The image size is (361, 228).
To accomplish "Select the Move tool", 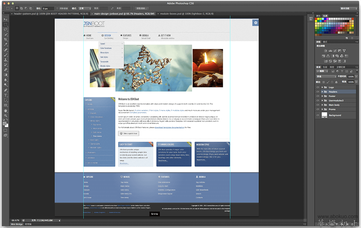I will (5, 19).
